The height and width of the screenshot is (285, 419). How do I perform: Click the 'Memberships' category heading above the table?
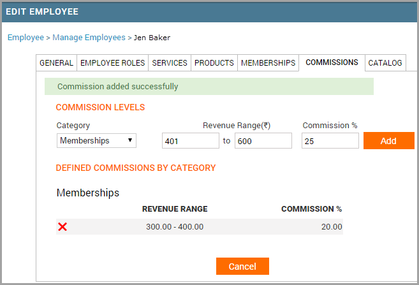tap(88, 193)
